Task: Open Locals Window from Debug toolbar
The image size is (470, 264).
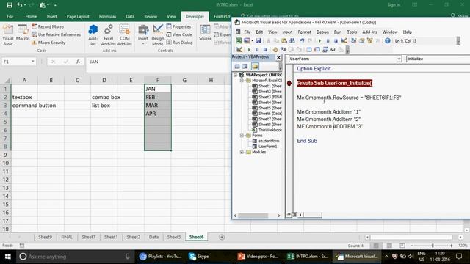Action: point(309,50)
